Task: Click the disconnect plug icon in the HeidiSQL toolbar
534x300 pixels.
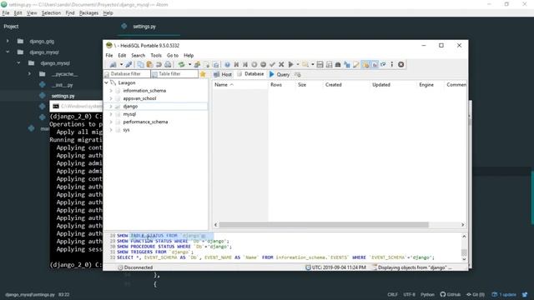Action: coord(128,64)
